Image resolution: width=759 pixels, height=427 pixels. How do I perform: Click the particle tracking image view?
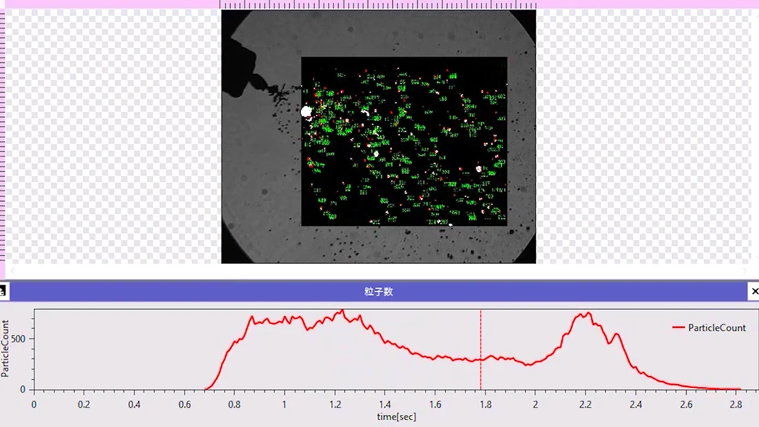click(378, 136)
